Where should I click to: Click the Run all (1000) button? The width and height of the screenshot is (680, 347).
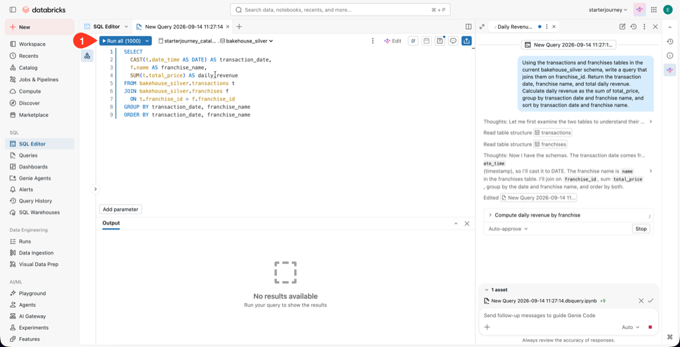click(x=121, y=41)
